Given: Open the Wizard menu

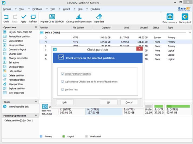Looking at the screenshot, I should coord(66,9).
